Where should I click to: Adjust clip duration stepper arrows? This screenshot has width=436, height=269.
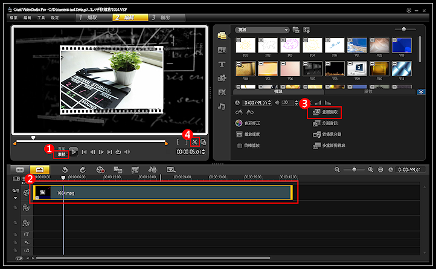[269, 103]
